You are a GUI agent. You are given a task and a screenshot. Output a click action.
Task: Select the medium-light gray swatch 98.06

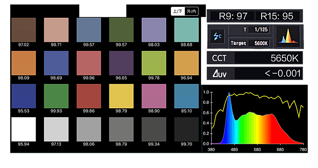pos(89,129)
